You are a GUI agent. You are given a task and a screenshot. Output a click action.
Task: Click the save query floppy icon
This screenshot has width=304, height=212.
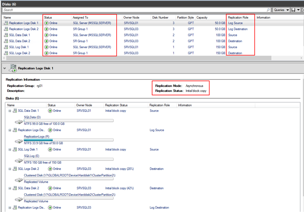(x=293, y=10)
